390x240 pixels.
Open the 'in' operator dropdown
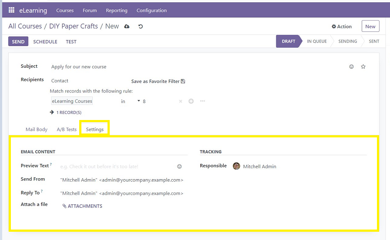(130, 101)
